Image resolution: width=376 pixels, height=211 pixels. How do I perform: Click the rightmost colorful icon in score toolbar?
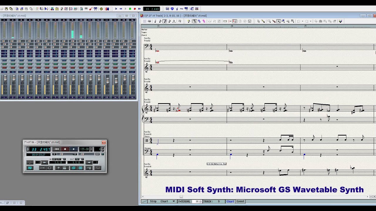pyautogui.click(x=340, y=21)
